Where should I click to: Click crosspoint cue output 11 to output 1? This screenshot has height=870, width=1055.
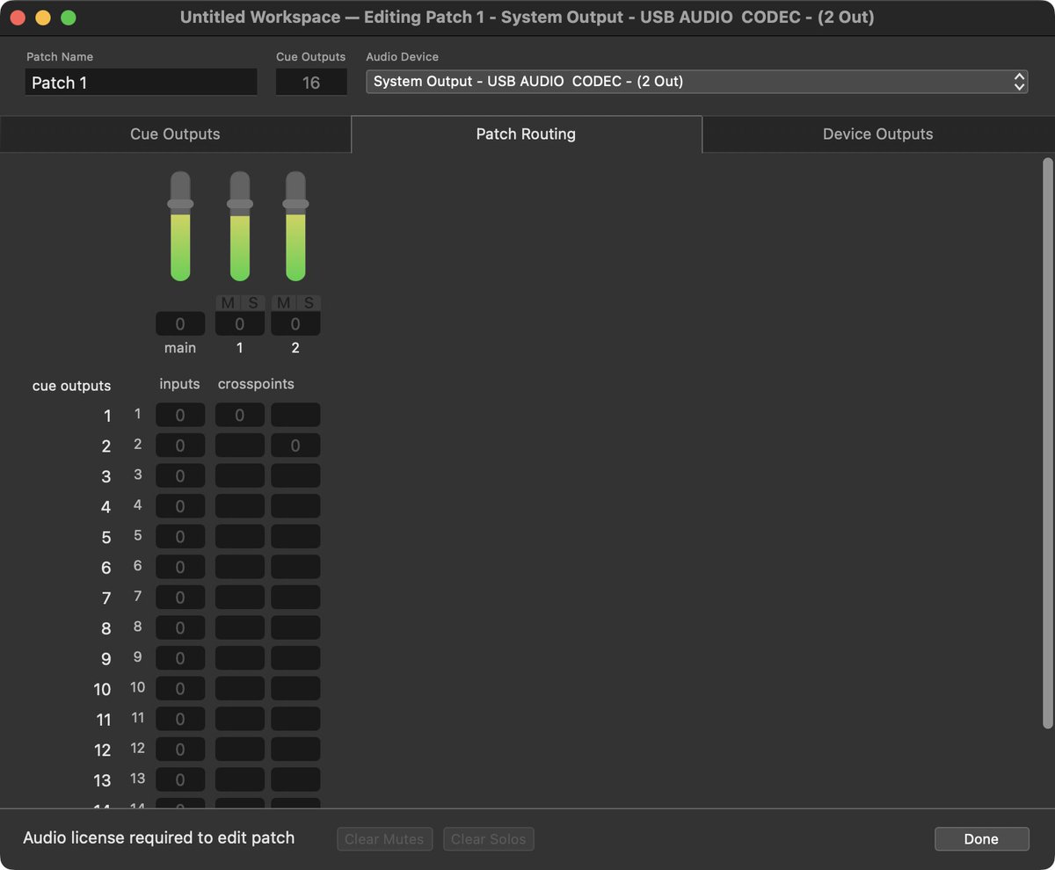pyautogui.click(x=240, y=719)
